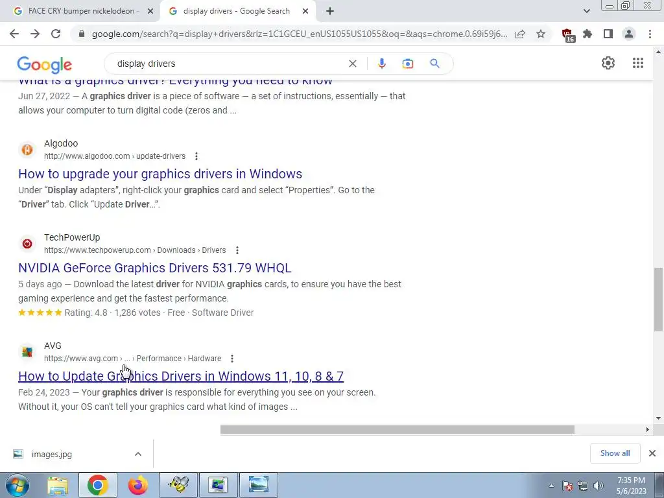Open NVIDIA GeForce Graphics Drivers 531.79 WHQL
This screenshot has width=664, height=498.
point(154,268)
